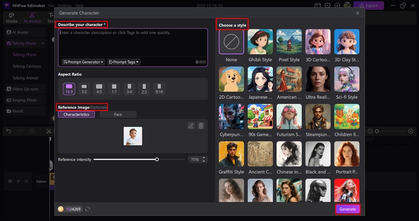Select 3:2 aspect ratio
419x221 pixels.
[x=84, y=89]
